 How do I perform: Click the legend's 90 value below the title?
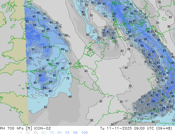59,133
